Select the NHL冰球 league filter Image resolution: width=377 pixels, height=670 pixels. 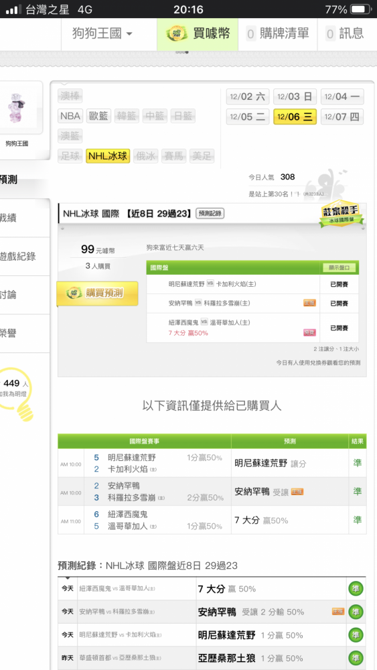[108, 156]
